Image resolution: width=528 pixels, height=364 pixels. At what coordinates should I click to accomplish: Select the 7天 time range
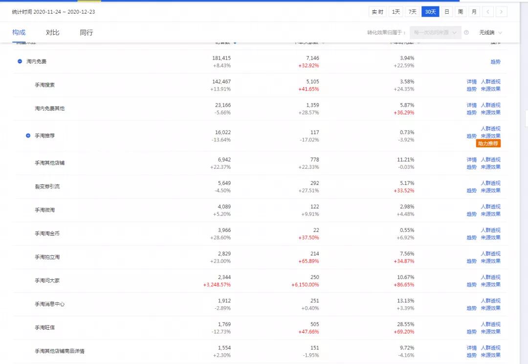pos(413,12)
